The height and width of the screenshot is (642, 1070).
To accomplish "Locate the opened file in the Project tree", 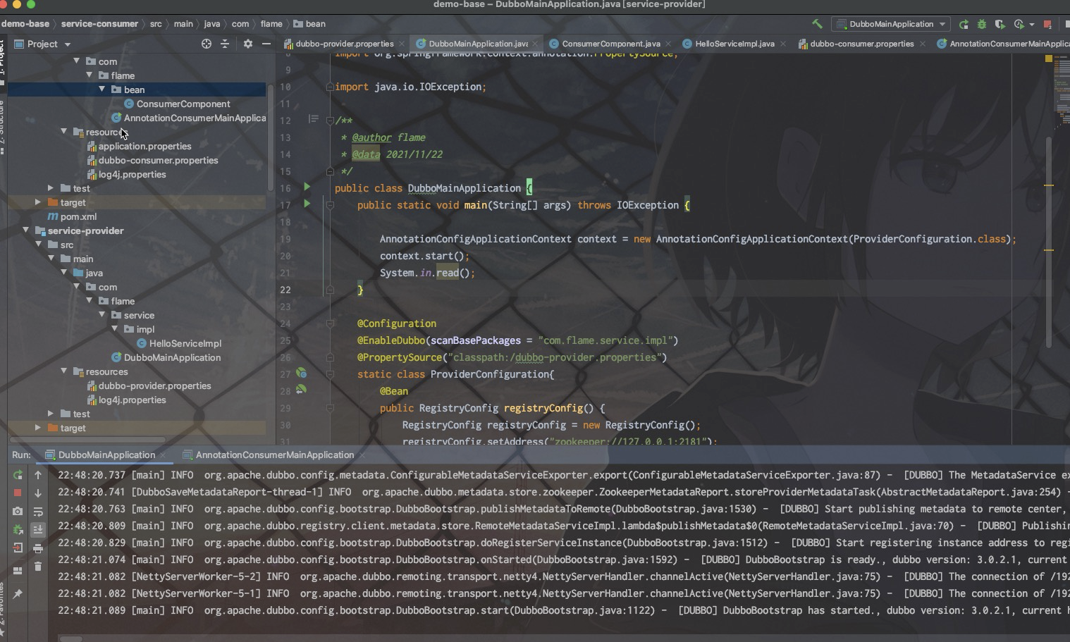I will 207,44.
